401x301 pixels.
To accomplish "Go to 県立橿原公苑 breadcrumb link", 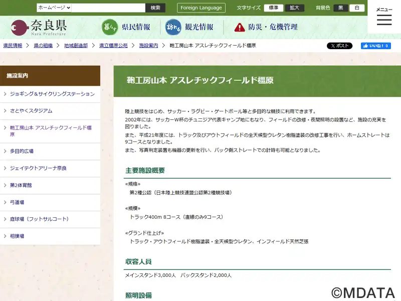I will pos(113,46).
